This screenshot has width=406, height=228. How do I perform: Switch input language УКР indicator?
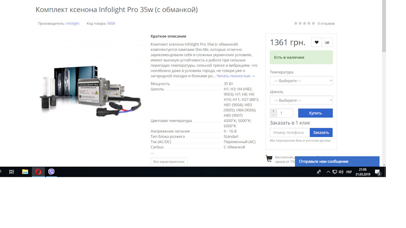[x=349, y=172]
